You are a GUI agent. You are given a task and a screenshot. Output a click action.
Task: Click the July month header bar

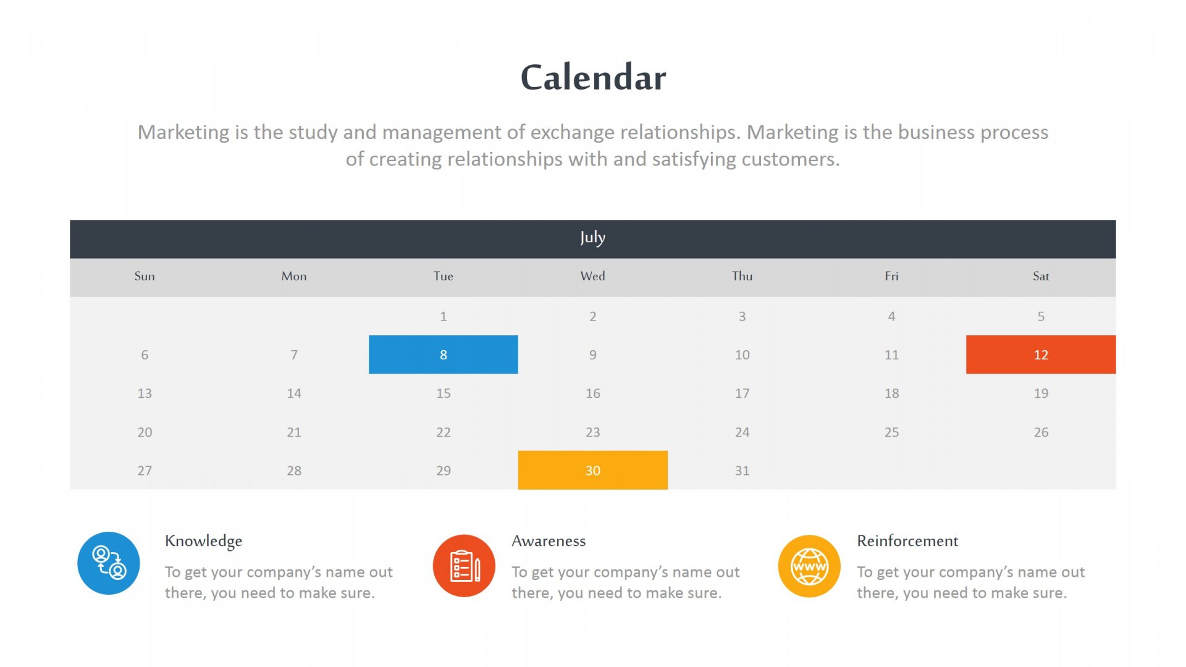[x=592, y=238]
